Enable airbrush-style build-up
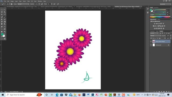The height and width of the screenshot is (97, 172). 54,4
